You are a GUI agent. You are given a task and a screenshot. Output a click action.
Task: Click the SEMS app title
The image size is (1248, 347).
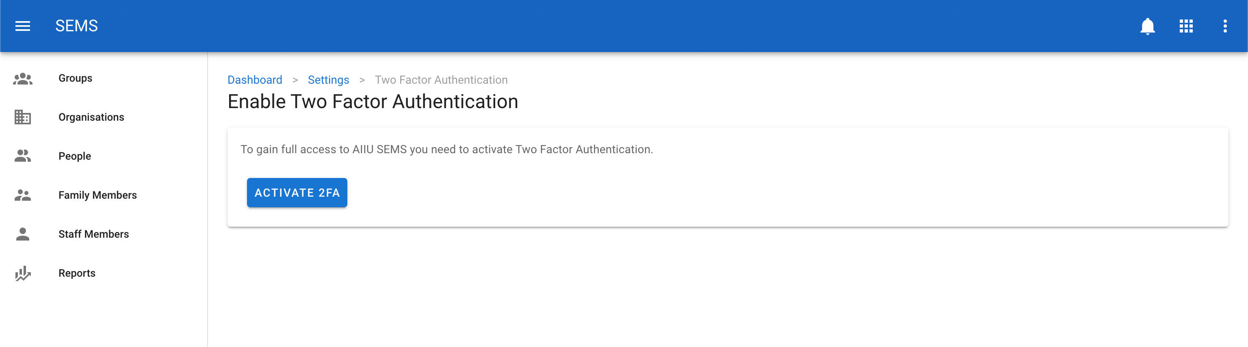[x=76, y=26]
